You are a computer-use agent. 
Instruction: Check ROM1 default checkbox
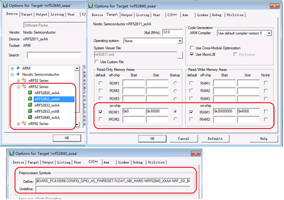(x=101, y=83)
